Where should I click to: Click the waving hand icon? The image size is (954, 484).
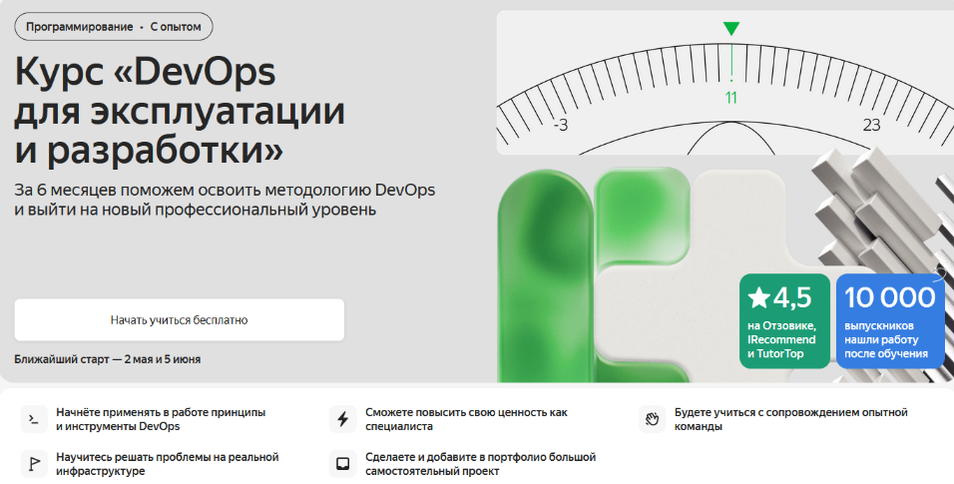(652, 419)
